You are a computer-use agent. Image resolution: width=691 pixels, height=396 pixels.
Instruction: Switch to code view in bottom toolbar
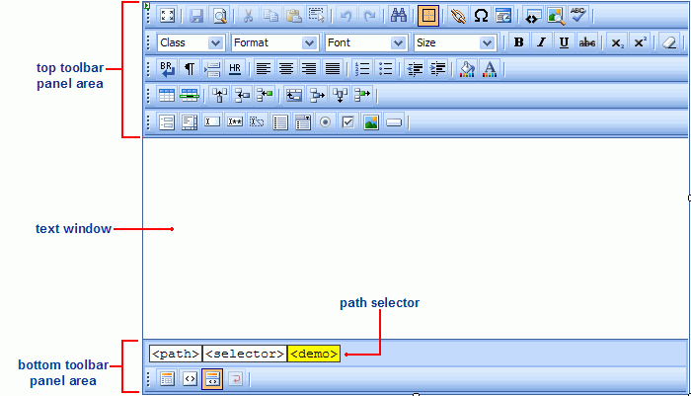coord(190,379)
